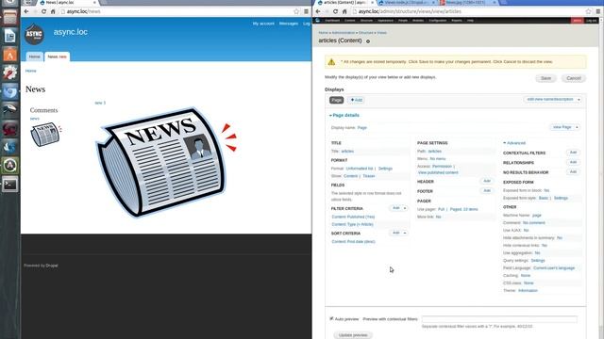This screenshot has height=339, width=604.
Task: Toggle the Auto preview checkbox
Action: click(331, 318)
